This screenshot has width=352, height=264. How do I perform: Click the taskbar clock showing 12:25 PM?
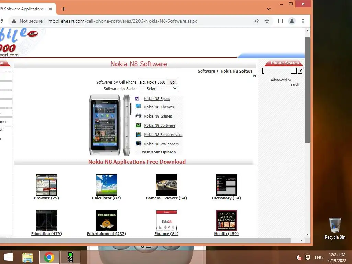point(337,257)
